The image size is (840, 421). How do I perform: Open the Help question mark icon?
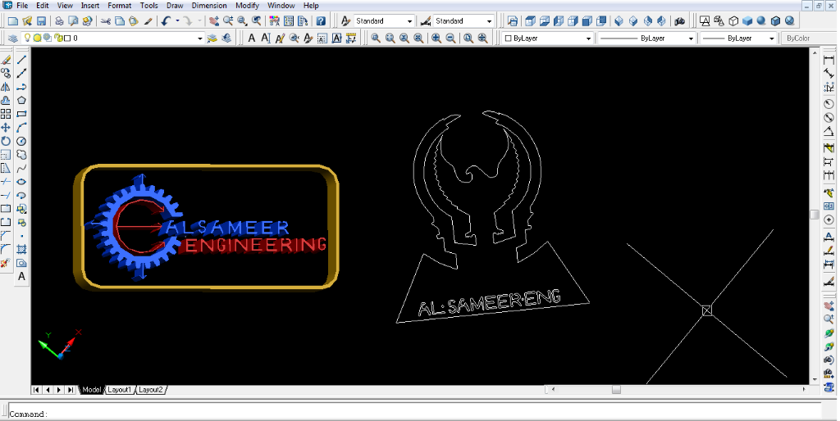pyautogui.click(x=321, y=20)
